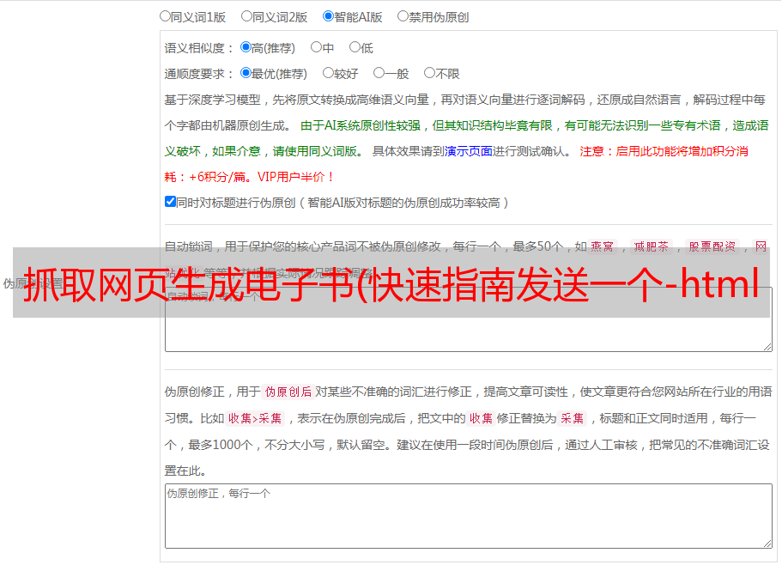Viewport: 782px width, 565px height.
Task: Click inside the 伪原创修正 textarea
Action: pyautogui.click(x=469, y=516)
